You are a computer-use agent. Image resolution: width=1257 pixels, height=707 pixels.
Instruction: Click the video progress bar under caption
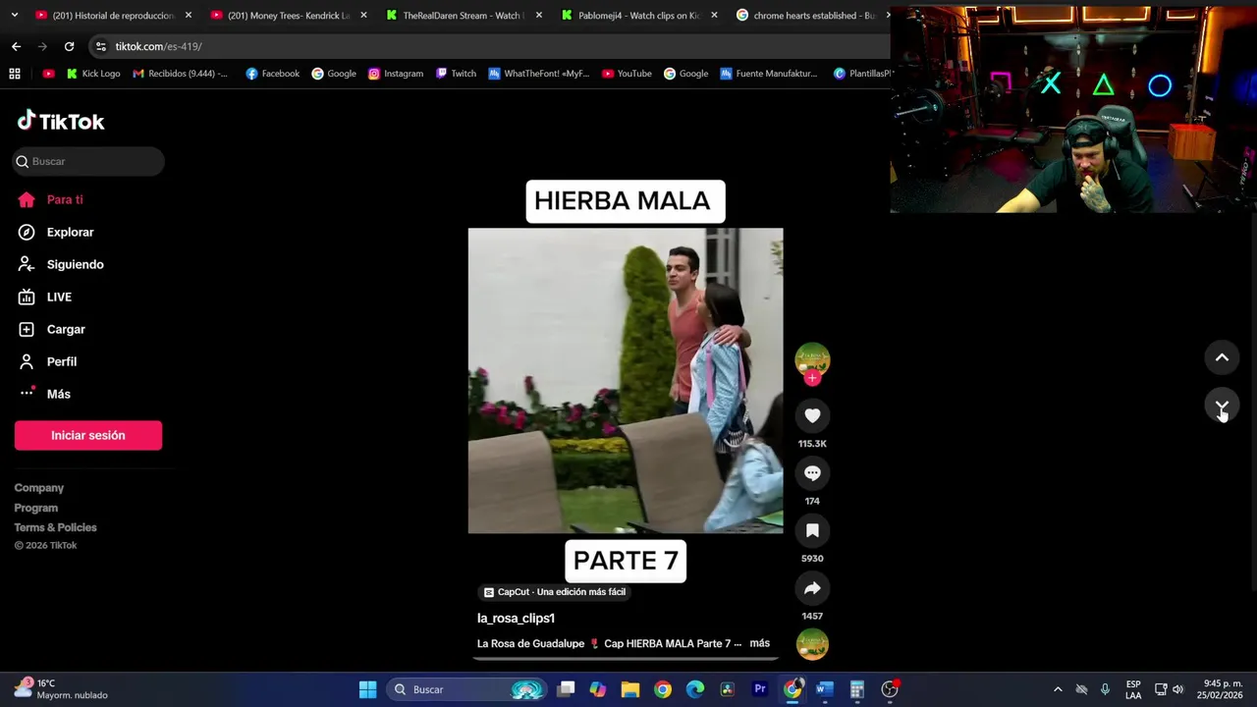click(x=626, y=658)
